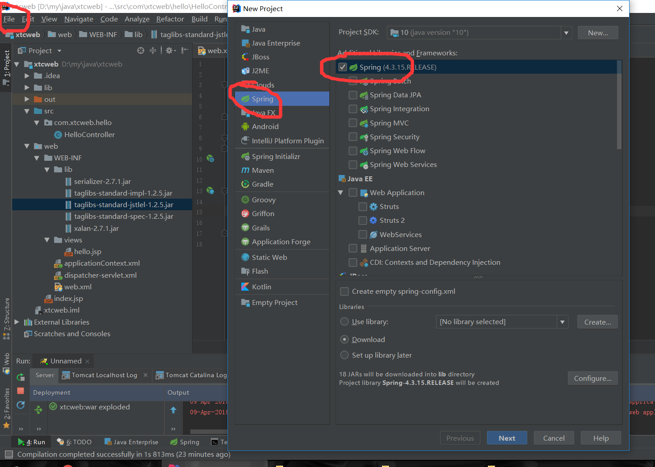Click the blue up arrow in Output column
Image resolution: width=655 pixels, height=467 pixels.
click(x=173, y=410)
